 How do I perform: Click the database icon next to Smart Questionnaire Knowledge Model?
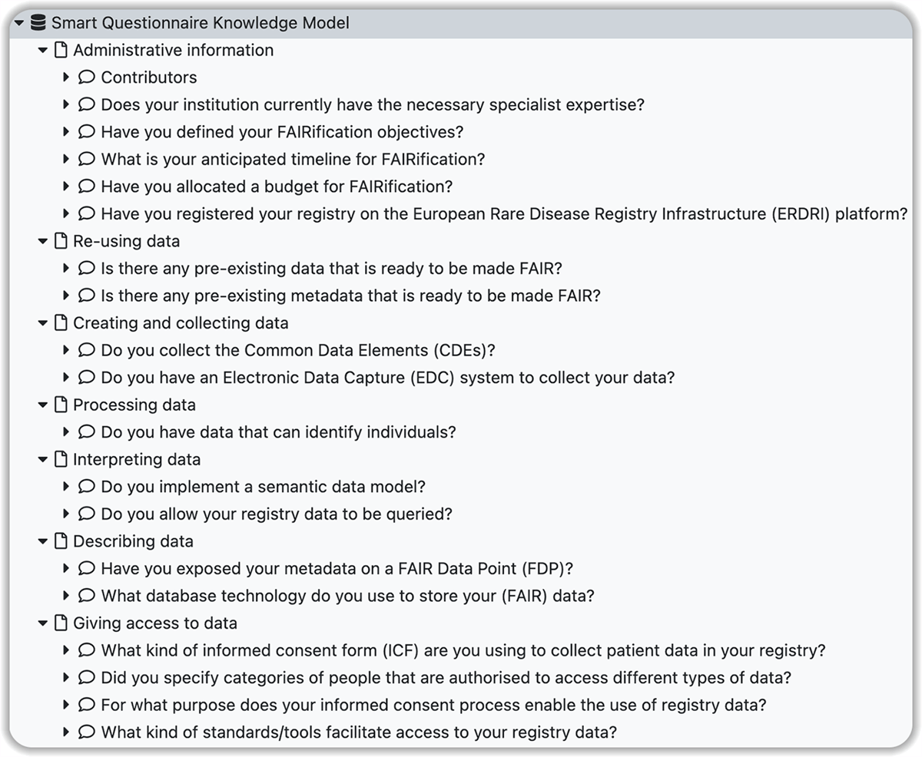click(38, 23)
